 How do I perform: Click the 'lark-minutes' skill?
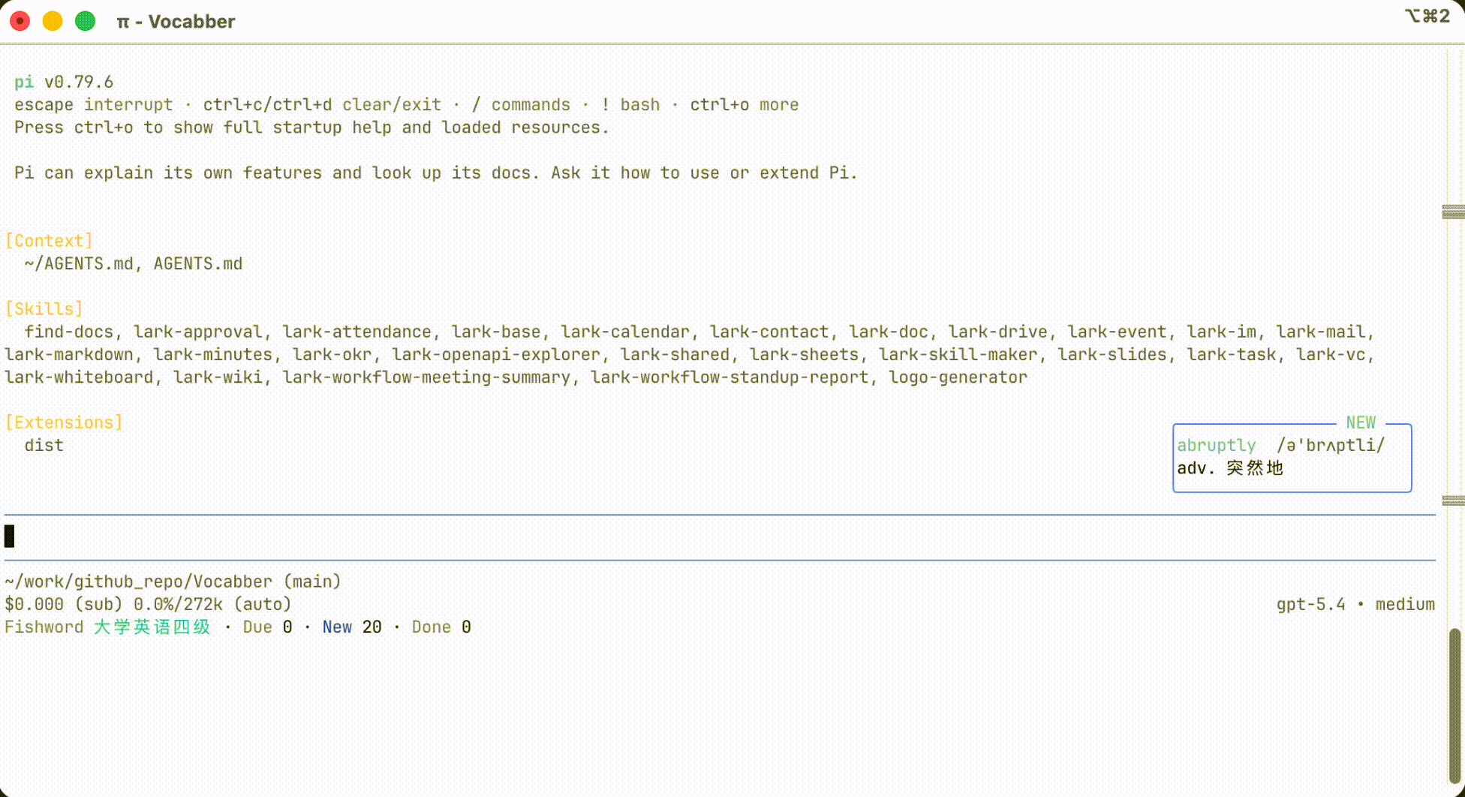coord(213,355)
